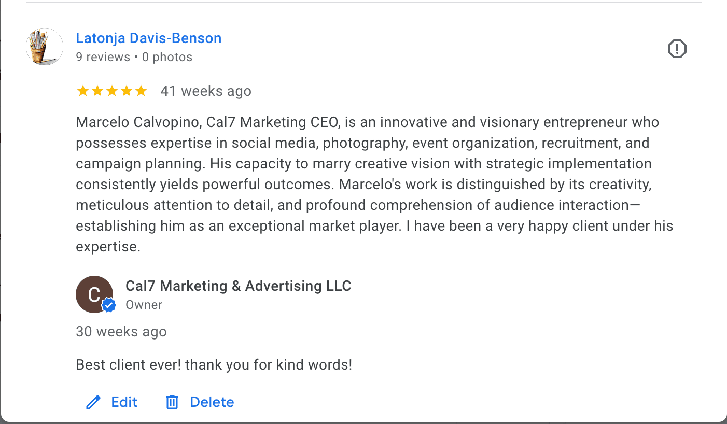
Task: Click the first gold rating star
Action: (83, 91)
